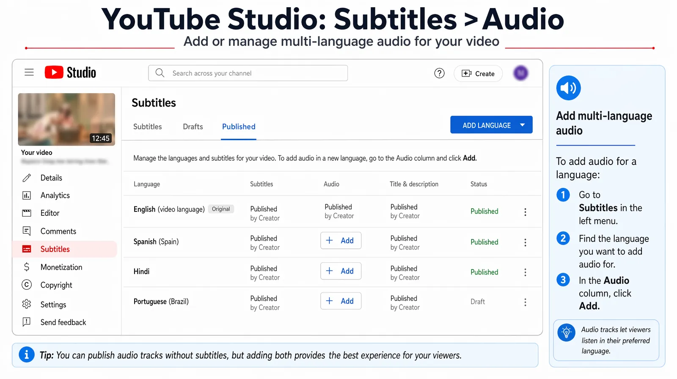Click the Editor clapperboard icon
Viewport: 677px width, 379px height.
pos(27,213)
